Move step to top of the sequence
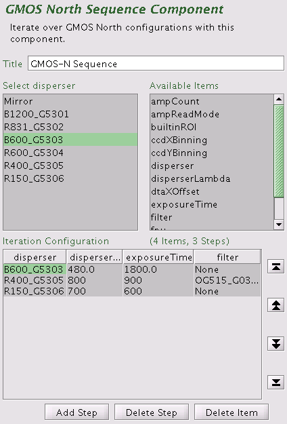287x424 pixels. tap(275, 267)
